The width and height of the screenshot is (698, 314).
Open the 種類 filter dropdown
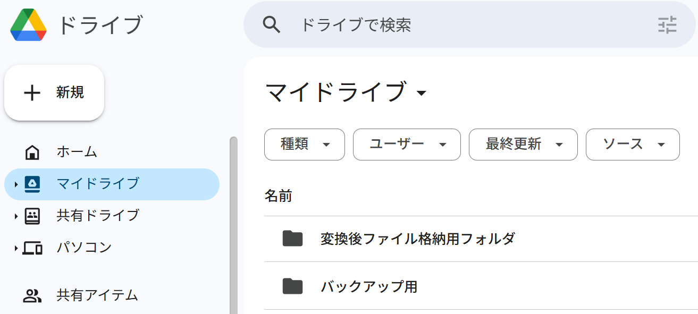point(305,145)
